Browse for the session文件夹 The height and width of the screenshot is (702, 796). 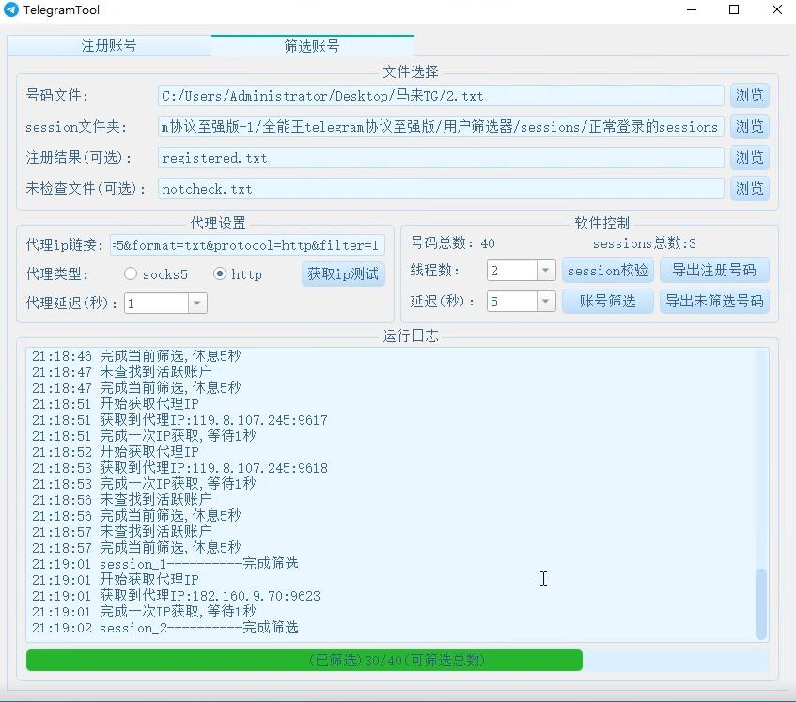pos(749,126)
